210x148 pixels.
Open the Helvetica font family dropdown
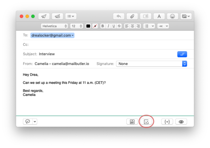click(54, 26)
